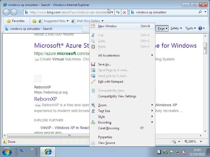Image resolution: width=210 pixels, height=157 pixels.
Task: Open search provider dropdown arrow
Action: click(205, 12)
